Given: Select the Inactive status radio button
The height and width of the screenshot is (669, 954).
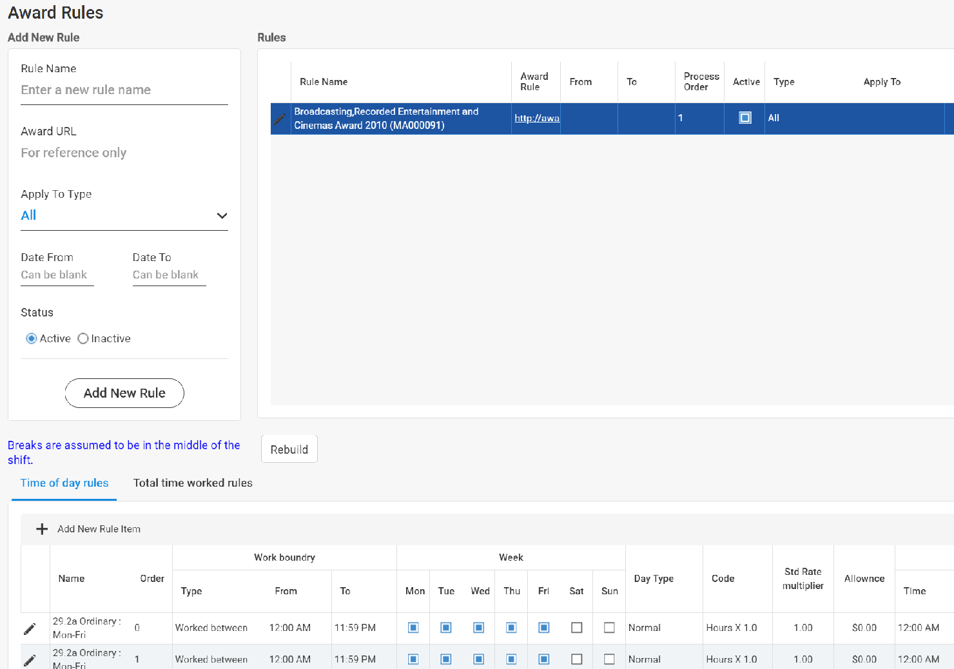Looking at the screenshot, I should [x=83, y=338].
